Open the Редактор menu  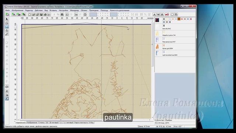click(x=29, y=10)
